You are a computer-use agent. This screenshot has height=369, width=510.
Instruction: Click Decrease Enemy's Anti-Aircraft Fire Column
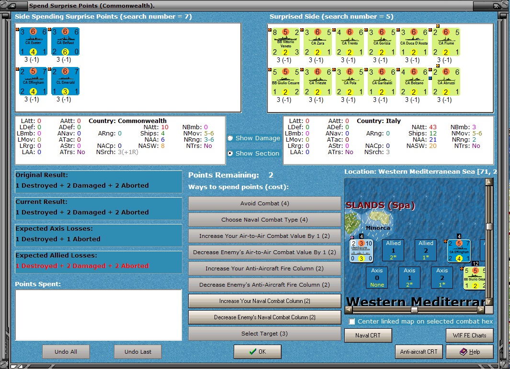[264, 285]
